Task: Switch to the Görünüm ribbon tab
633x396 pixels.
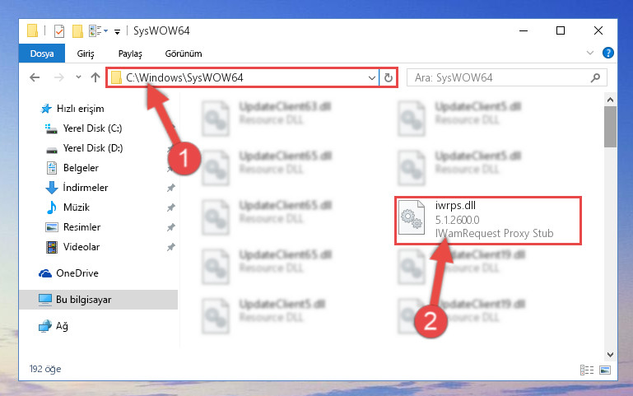Action: coord(184,54)
